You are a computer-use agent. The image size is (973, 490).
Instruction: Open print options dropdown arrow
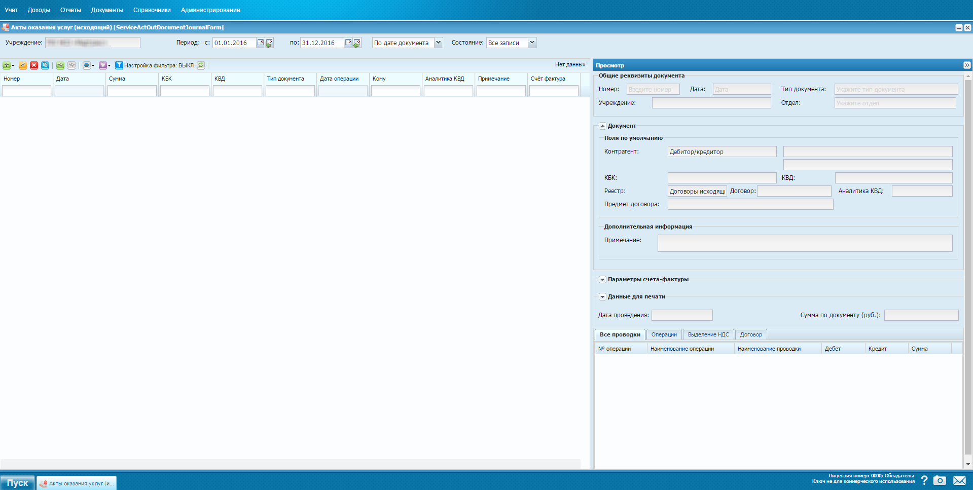pos(93,65)
